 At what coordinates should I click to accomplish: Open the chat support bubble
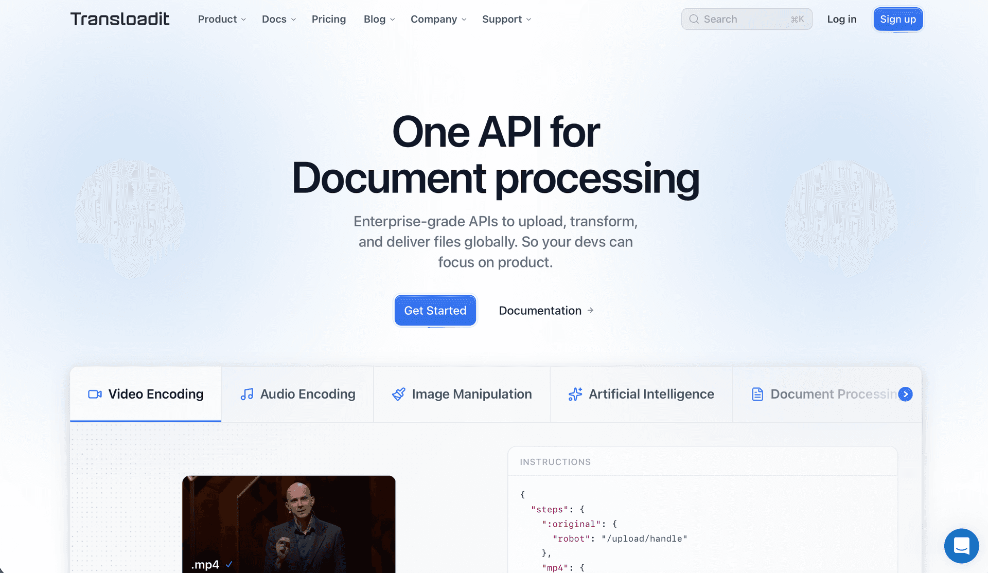coord(961,545)
